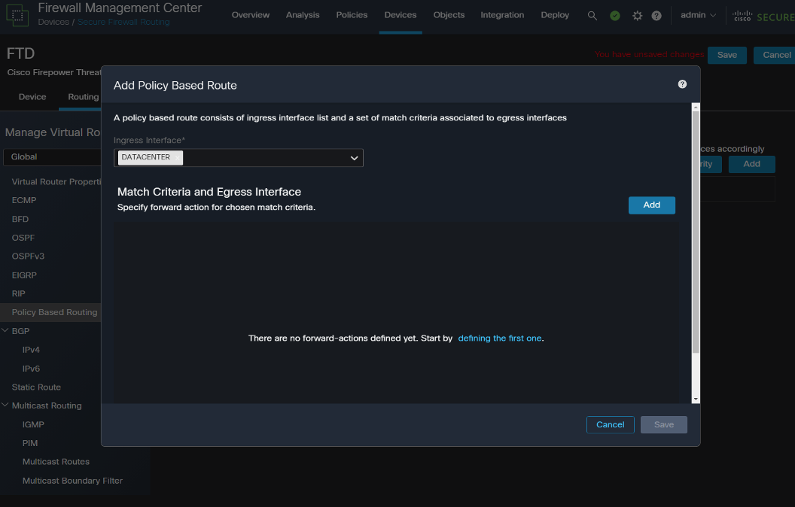Click the page-level Save button
Screen dimensions: 795x507
(727, 55)
